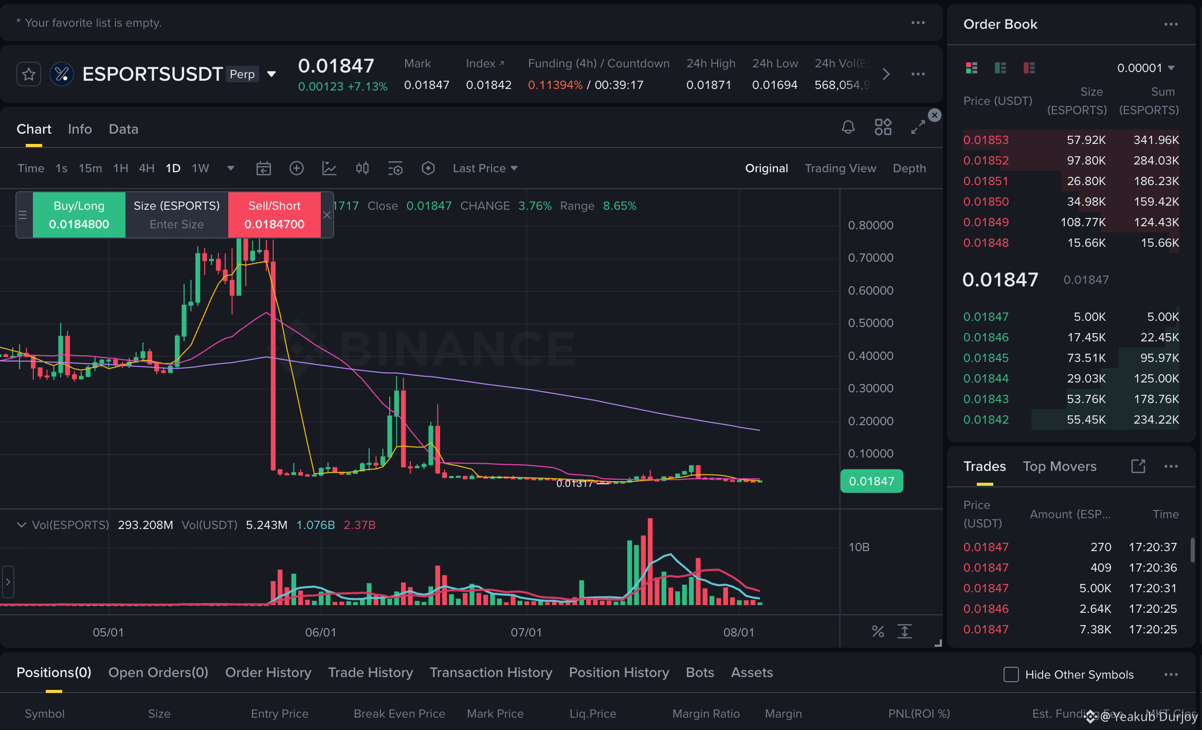1202x730 pixels.
Task: Expand more chart intervals dropdown
Action: 231,168
